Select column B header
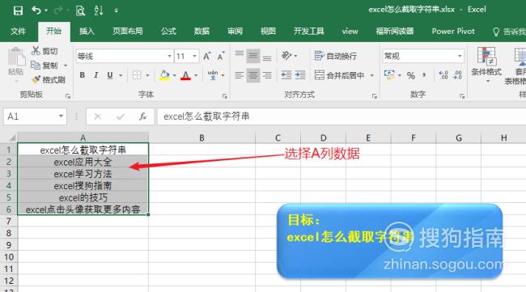 pyautogui.click(x=201, y=138)
